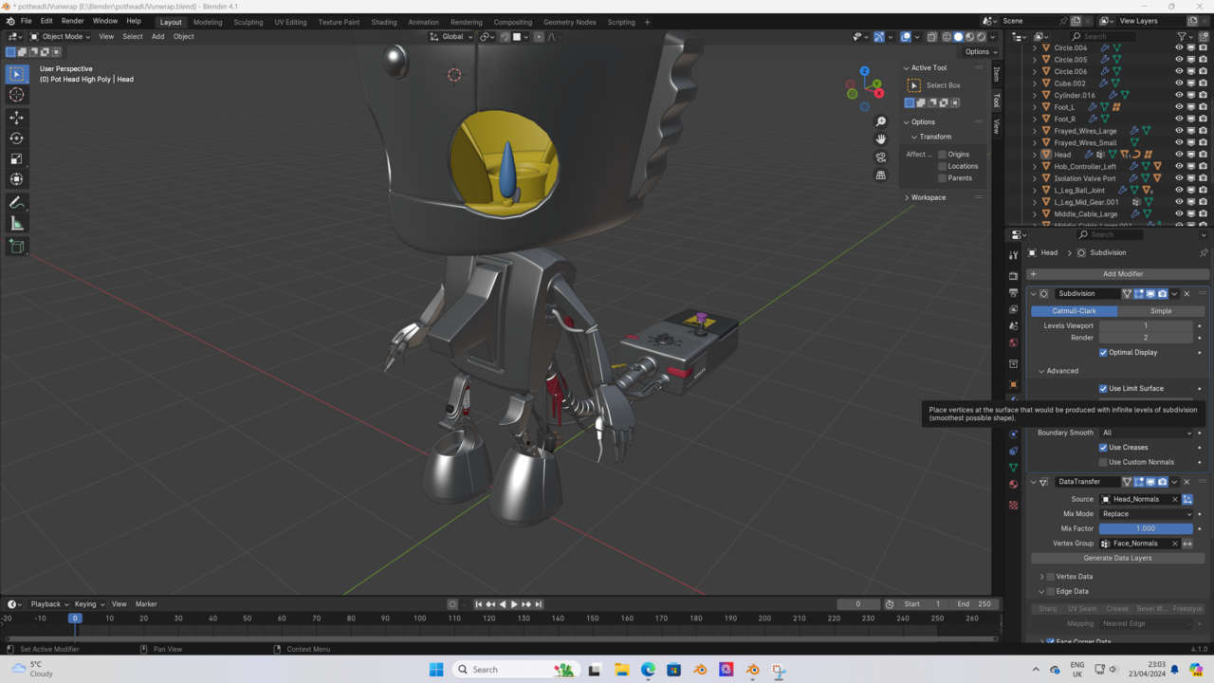Remove the DataTransfer modifier
1214x683 pixels.
(1186, 482)
